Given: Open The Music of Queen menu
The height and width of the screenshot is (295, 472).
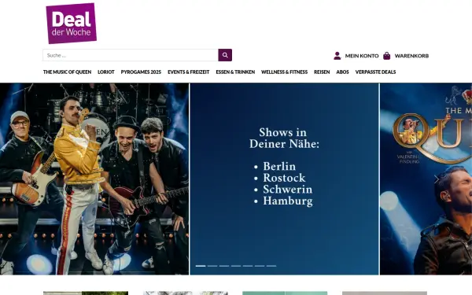Looking at the screenshot, I should [x=67, y=72].
